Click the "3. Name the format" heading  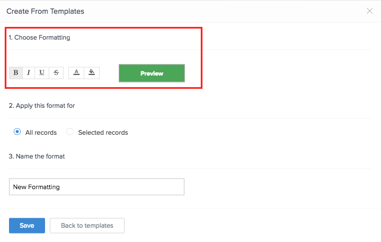[x=37, y=156]
